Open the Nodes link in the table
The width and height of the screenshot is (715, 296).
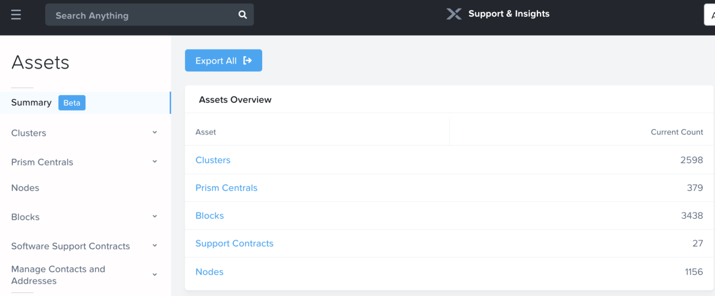point(209,272)
